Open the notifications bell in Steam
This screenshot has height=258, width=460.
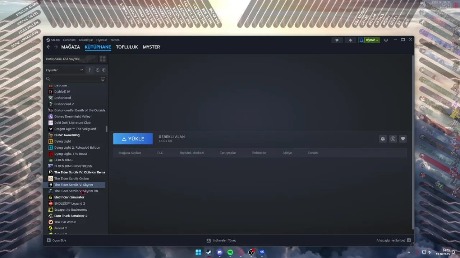point(350,40)
